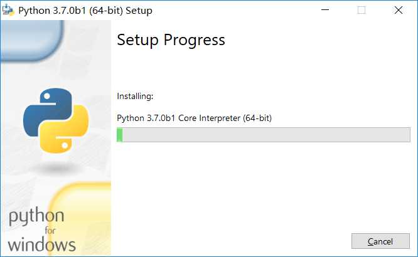Click the installer icon in title bar
The width and height of the screenshot is (418, 257).
coord(8,10)
